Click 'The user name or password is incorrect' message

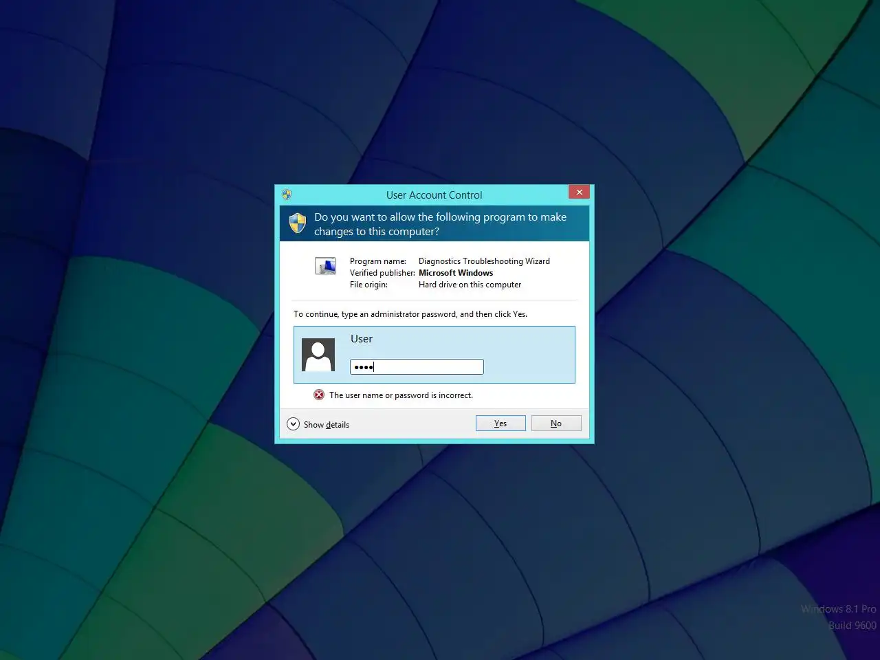(x=401, y=395)
